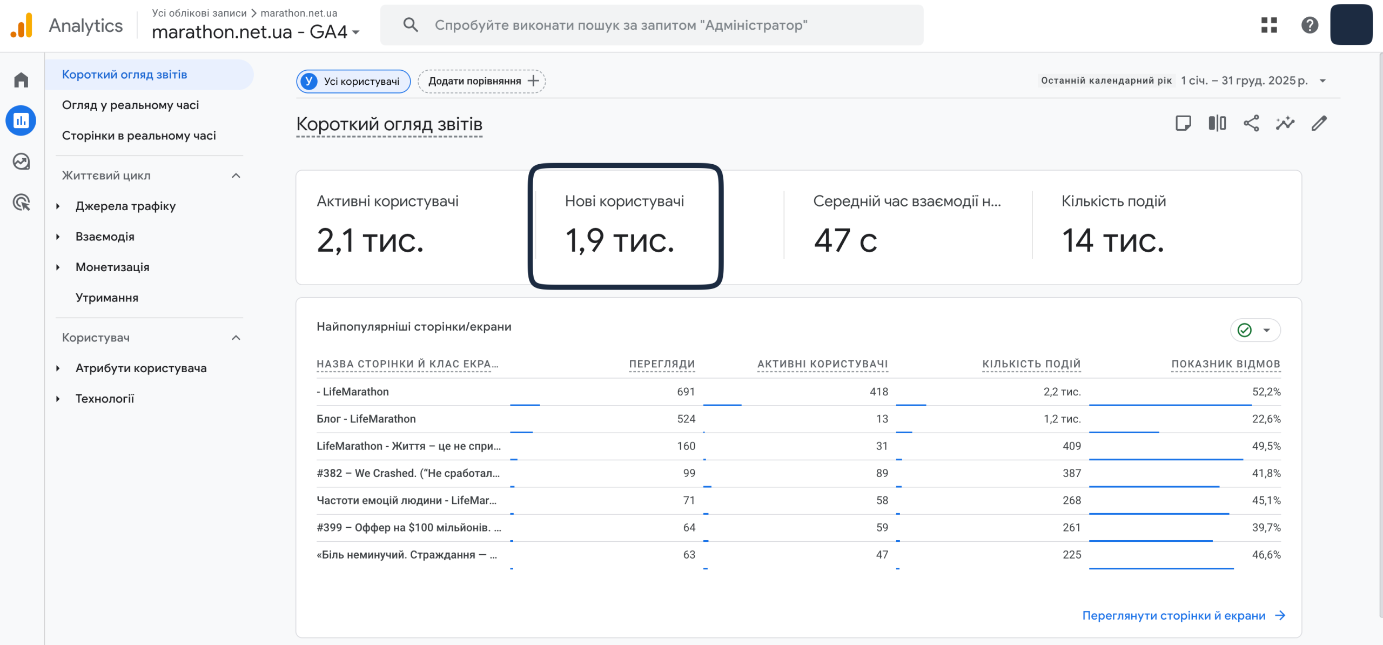The width and height of the screenshot is (1383, 645).
Task: Click the share report icon
Action: [x=1251, y=124]
